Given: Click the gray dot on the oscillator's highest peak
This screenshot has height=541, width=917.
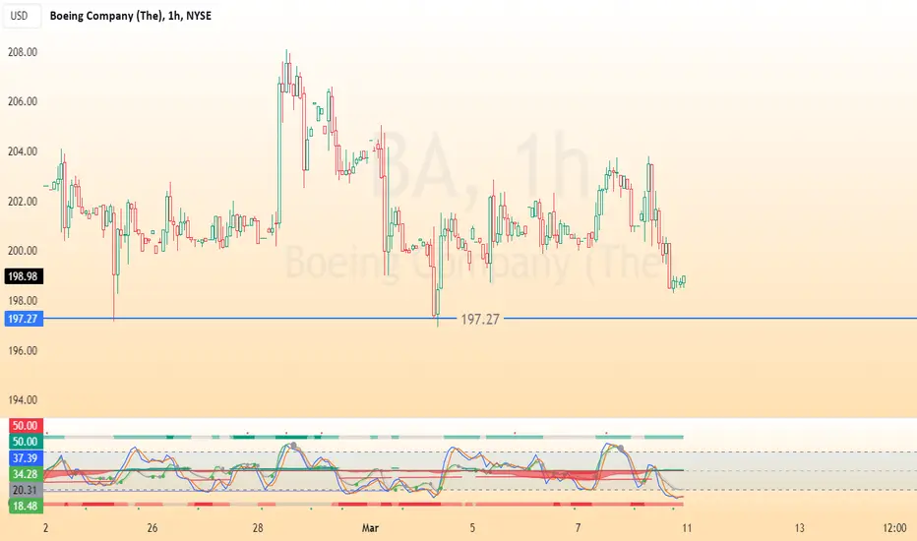Looking at the screenshot, I should 293,446.
